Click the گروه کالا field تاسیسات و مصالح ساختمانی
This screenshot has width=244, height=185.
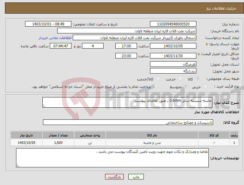(128, 123)
